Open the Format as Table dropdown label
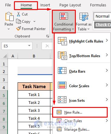The height and width of the screenshot is (134, 111). tap(84, 29)
